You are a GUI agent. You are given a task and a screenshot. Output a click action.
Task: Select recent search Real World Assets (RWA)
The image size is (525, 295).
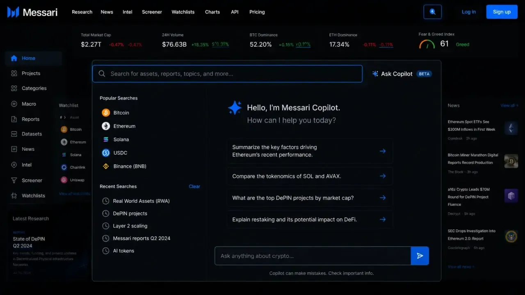pyautogui.click(x=136, y=201)
